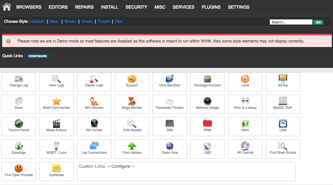333x185 pixels.
Task: Switch style to Purple
Action: click(x=104, y=21)
